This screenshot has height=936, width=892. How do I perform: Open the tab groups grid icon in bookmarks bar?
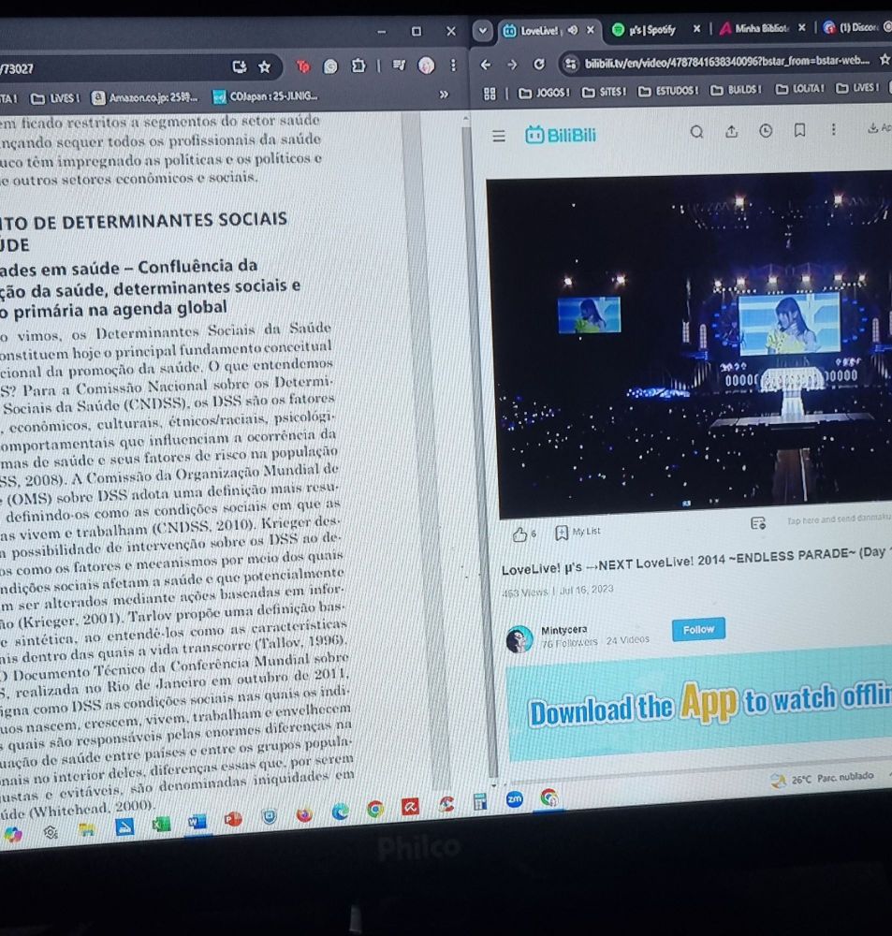point(490,94)
